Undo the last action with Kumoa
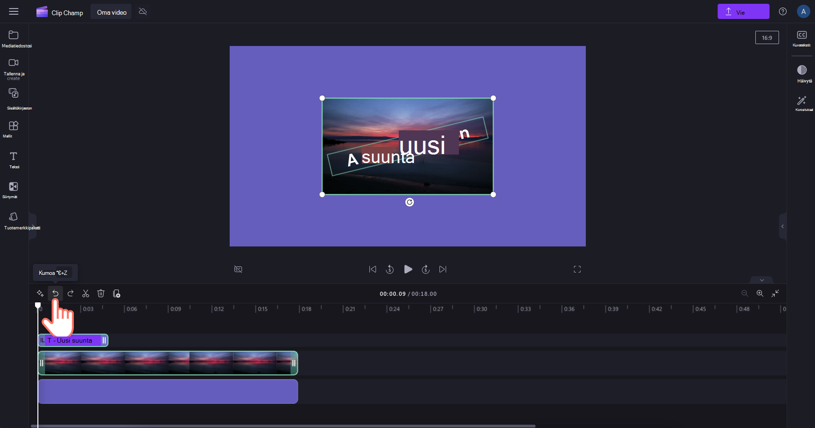This screenshot has width=815, height=428. [x=55, y=293]
